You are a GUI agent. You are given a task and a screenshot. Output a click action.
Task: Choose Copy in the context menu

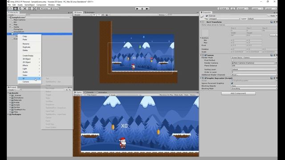29,36
